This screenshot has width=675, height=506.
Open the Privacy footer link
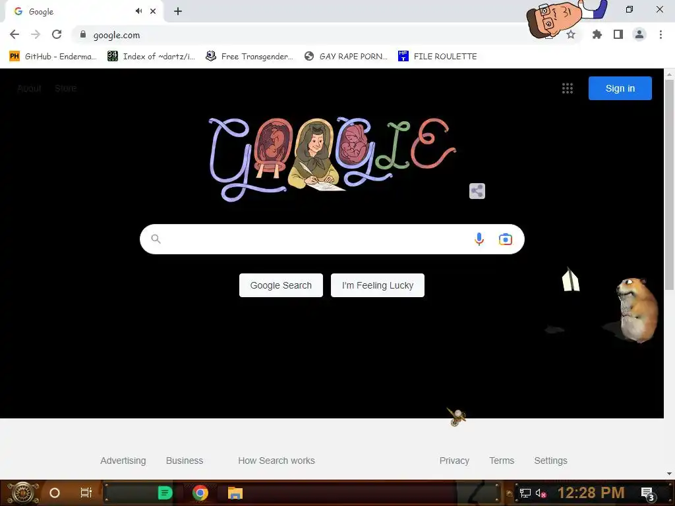[x=454, y=461]
